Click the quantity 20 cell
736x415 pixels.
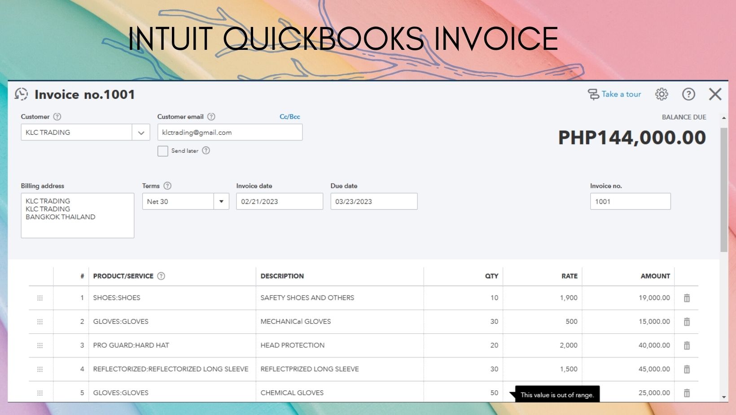(463, 345)
